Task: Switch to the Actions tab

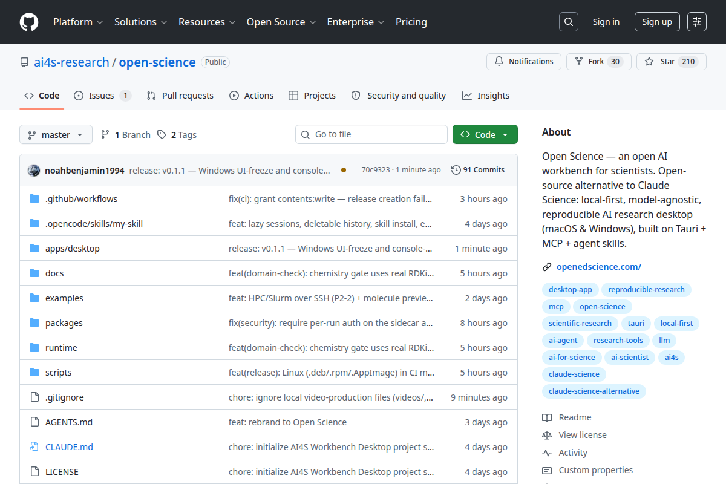Action: [x=252, y=96]
